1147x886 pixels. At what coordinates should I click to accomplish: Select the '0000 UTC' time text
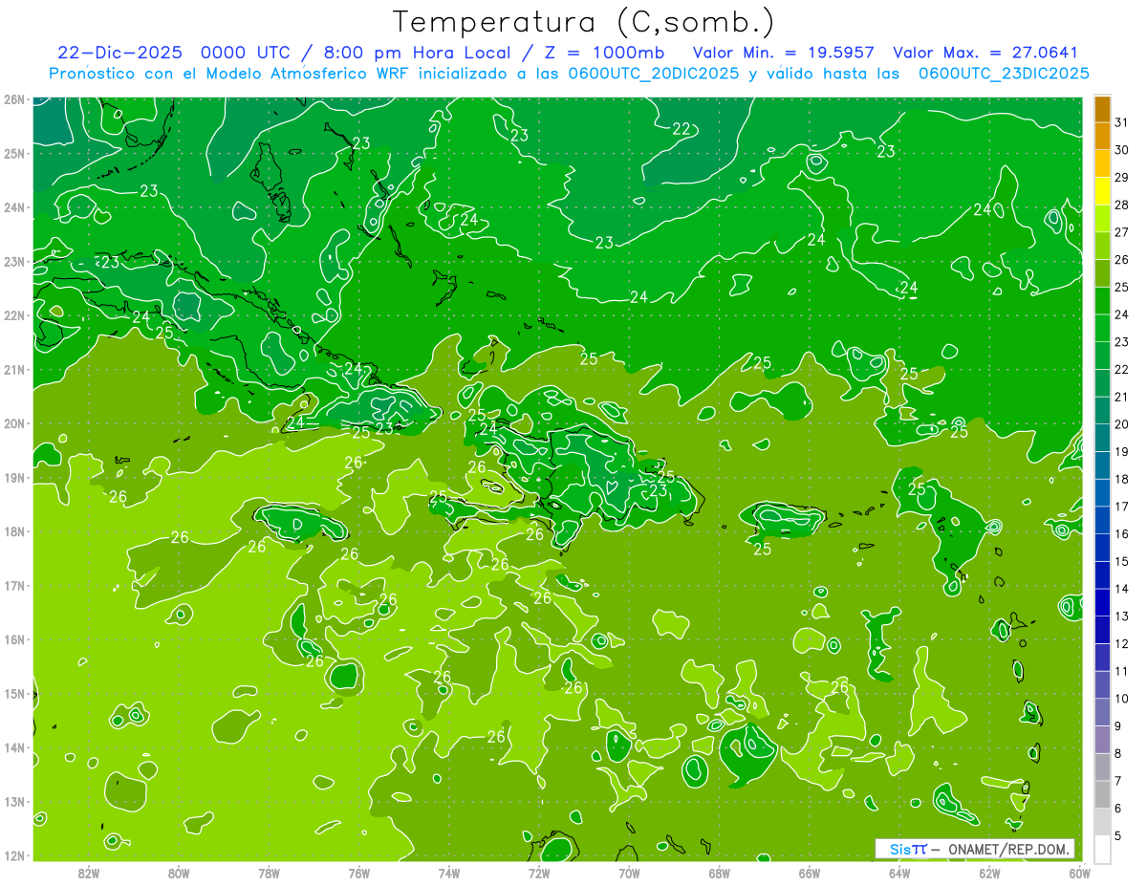[x=248, y=53]
